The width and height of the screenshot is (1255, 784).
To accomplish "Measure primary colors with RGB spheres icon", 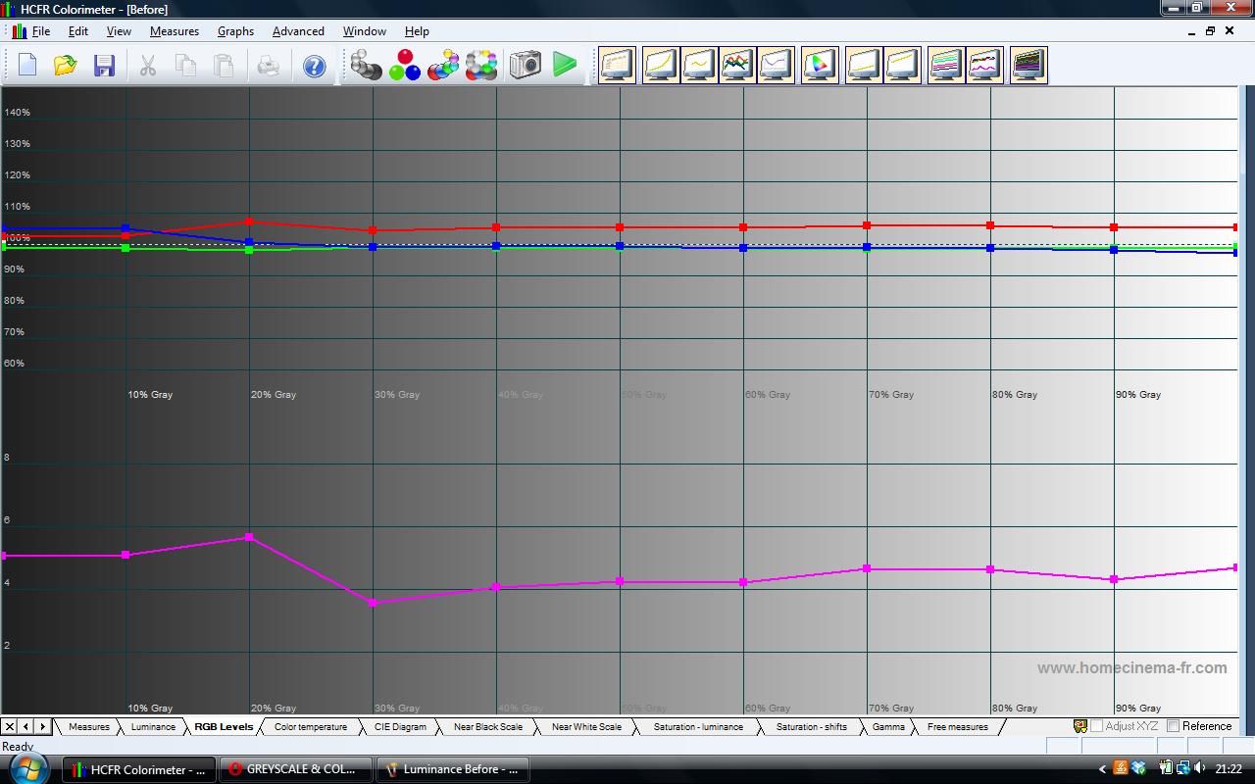I will click(x=404, y=66).
